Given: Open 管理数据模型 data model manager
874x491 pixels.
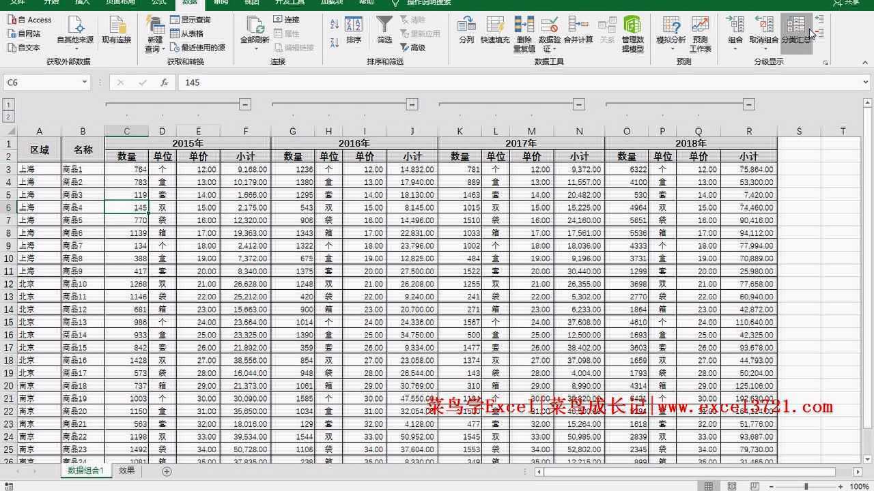Looking at the screenshot, I should tap(633, 34).
